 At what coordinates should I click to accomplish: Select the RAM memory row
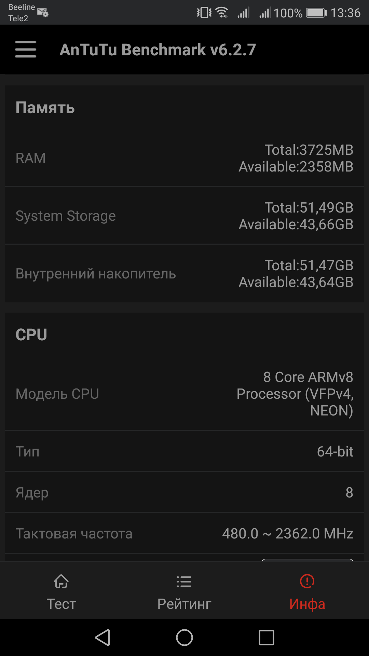(x=184, y=158)
